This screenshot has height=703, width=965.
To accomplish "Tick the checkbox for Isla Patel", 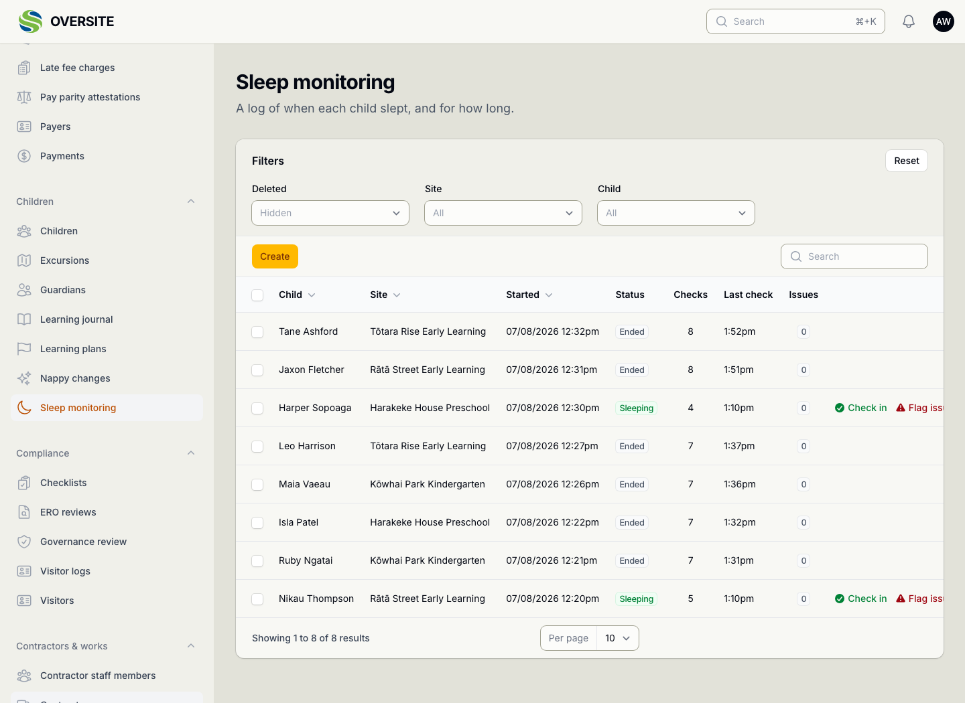I will [257, 523].
